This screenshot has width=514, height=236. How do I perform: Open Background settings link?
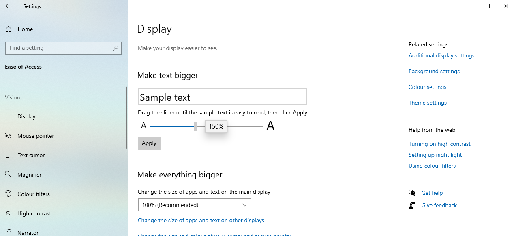pyautogui.click(x=434, y=71)
